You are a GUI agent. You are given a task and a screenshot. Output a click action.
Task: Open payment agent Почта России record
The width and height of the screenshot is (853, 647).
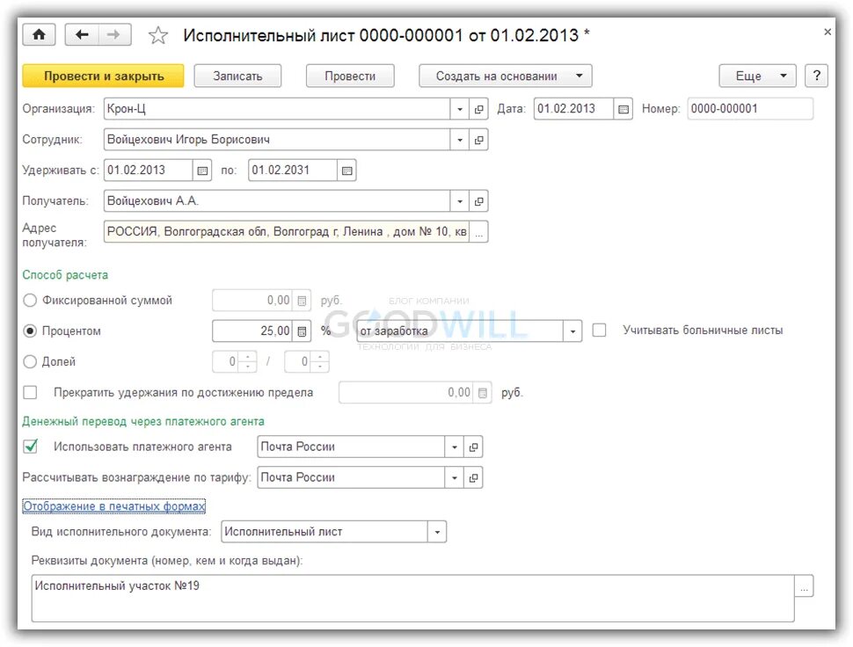coord(473,447)
